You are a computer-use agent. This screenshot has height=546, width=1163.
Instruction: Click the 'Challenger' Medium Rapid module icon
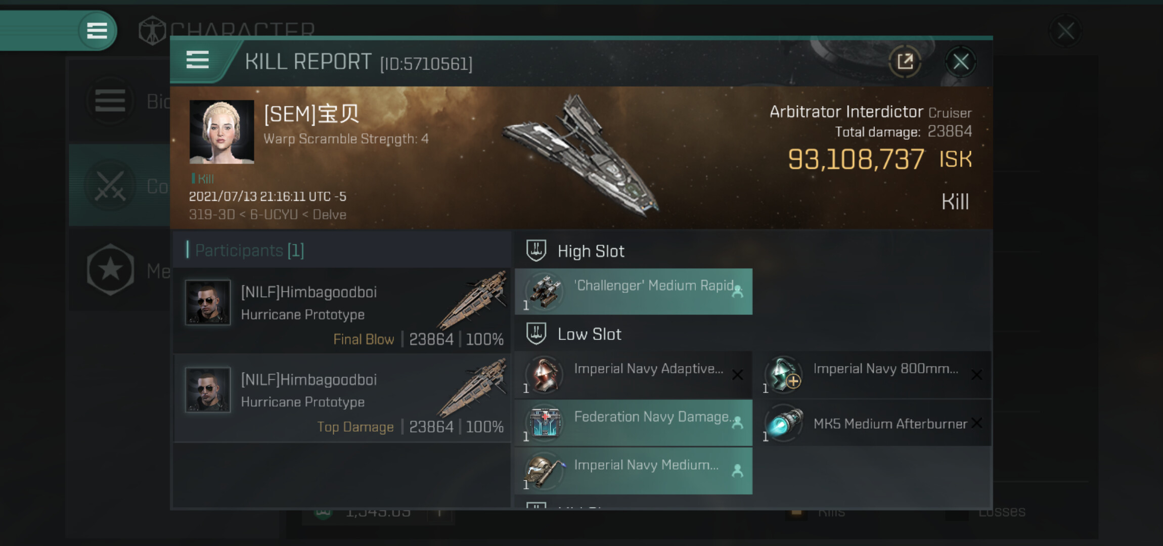point(545,291)
